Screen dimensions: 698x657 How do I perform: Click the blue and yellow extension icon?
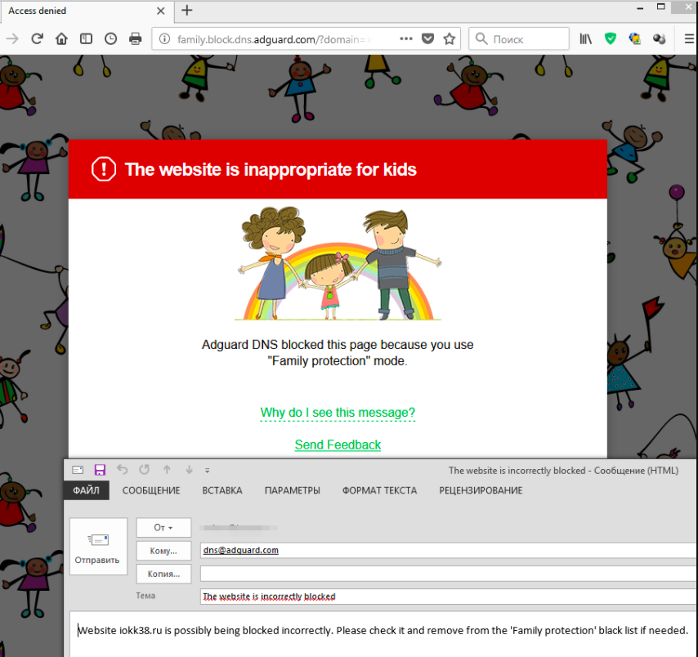tap(635, 39)
